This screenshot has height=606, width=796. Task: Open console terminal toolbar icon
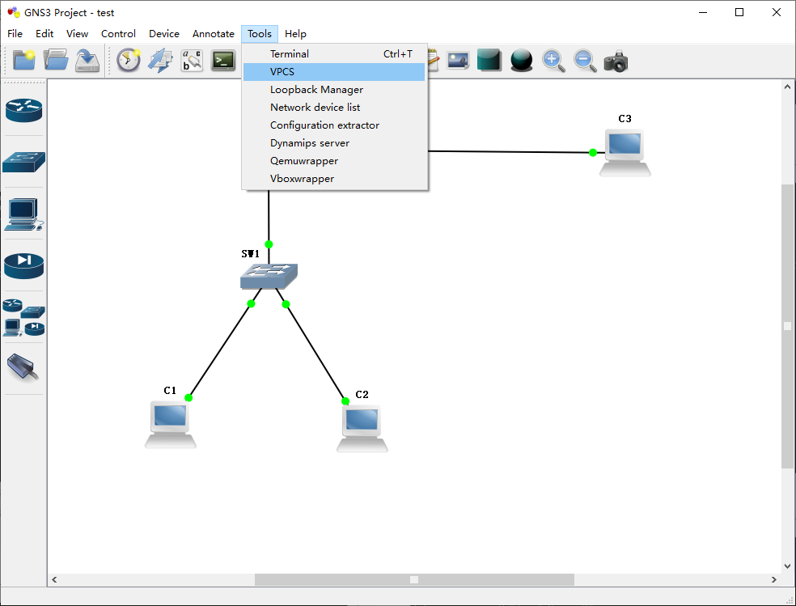[223, 61]
